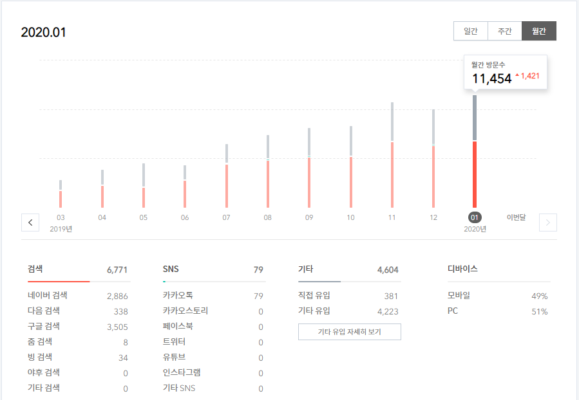Viewport: 579px width, 400px height.
Task: Select the 08 month bar
Action: pyautogui.click(x=268, y=172)
